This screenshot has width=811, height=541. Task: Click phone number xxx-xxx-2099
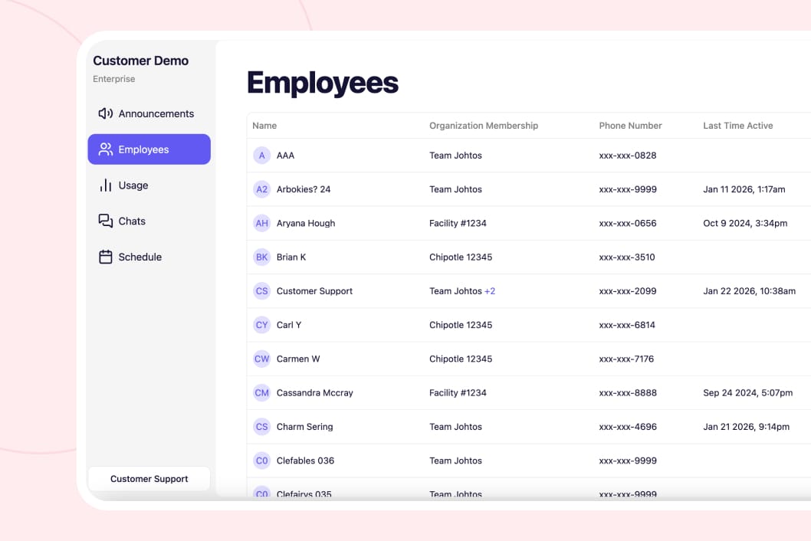coord(628,291)
